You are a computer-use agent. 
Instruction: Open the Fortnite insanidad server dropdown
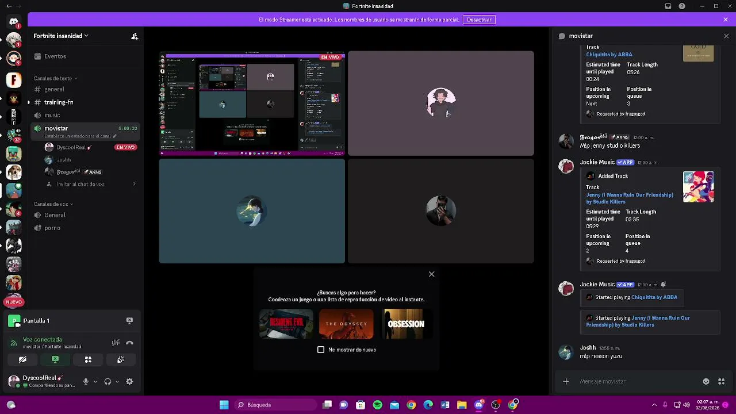point(61,36)
